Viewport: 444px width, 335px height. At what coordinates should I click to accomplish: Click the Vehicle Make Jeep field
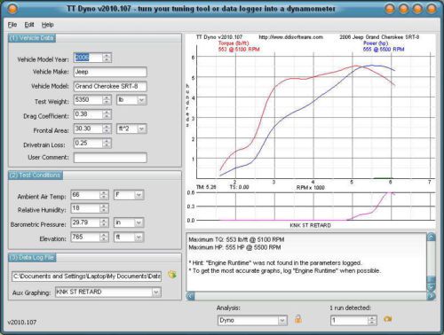point(110,72)
